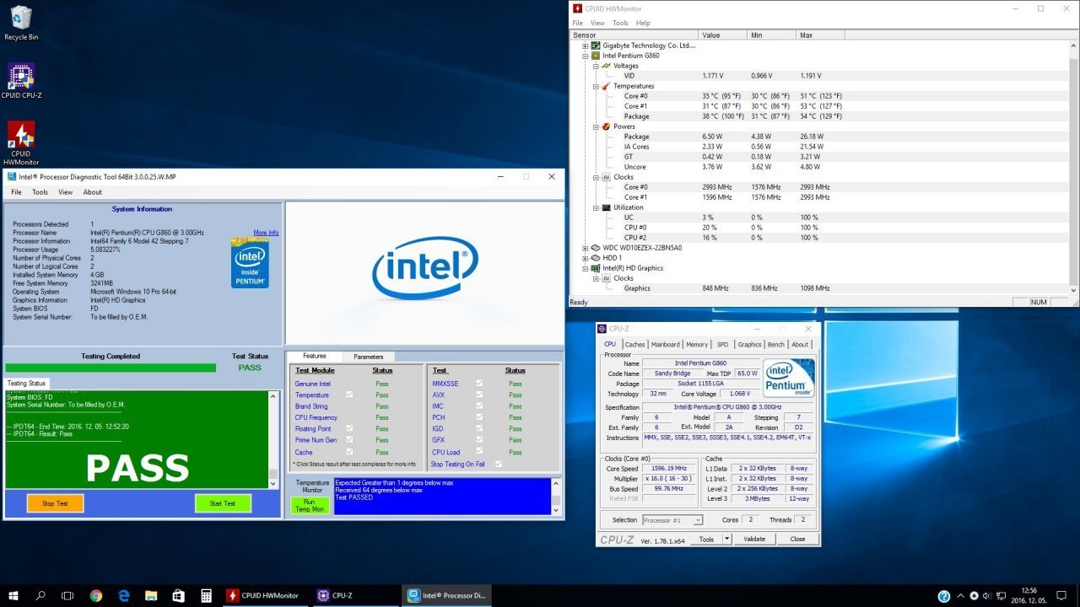Viewport: 1080px width, 607px height.
Task: Toggle the CPU Load test checkbox
Action: (479, 452)
